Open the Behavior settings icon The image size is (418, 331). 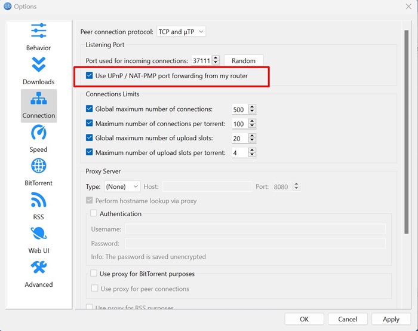[39, 30]
